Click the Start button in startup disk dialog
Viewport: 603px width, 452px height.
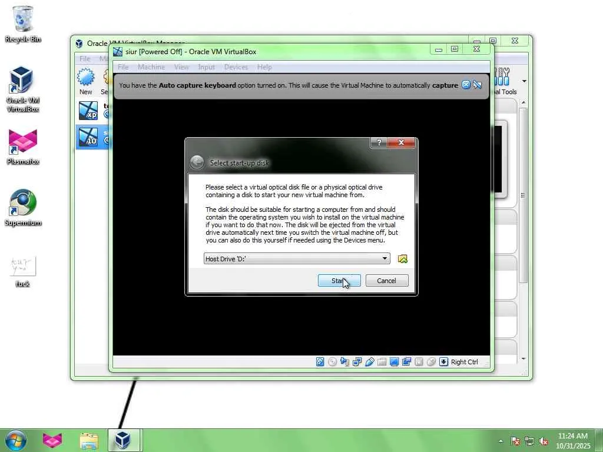(339, 281)
